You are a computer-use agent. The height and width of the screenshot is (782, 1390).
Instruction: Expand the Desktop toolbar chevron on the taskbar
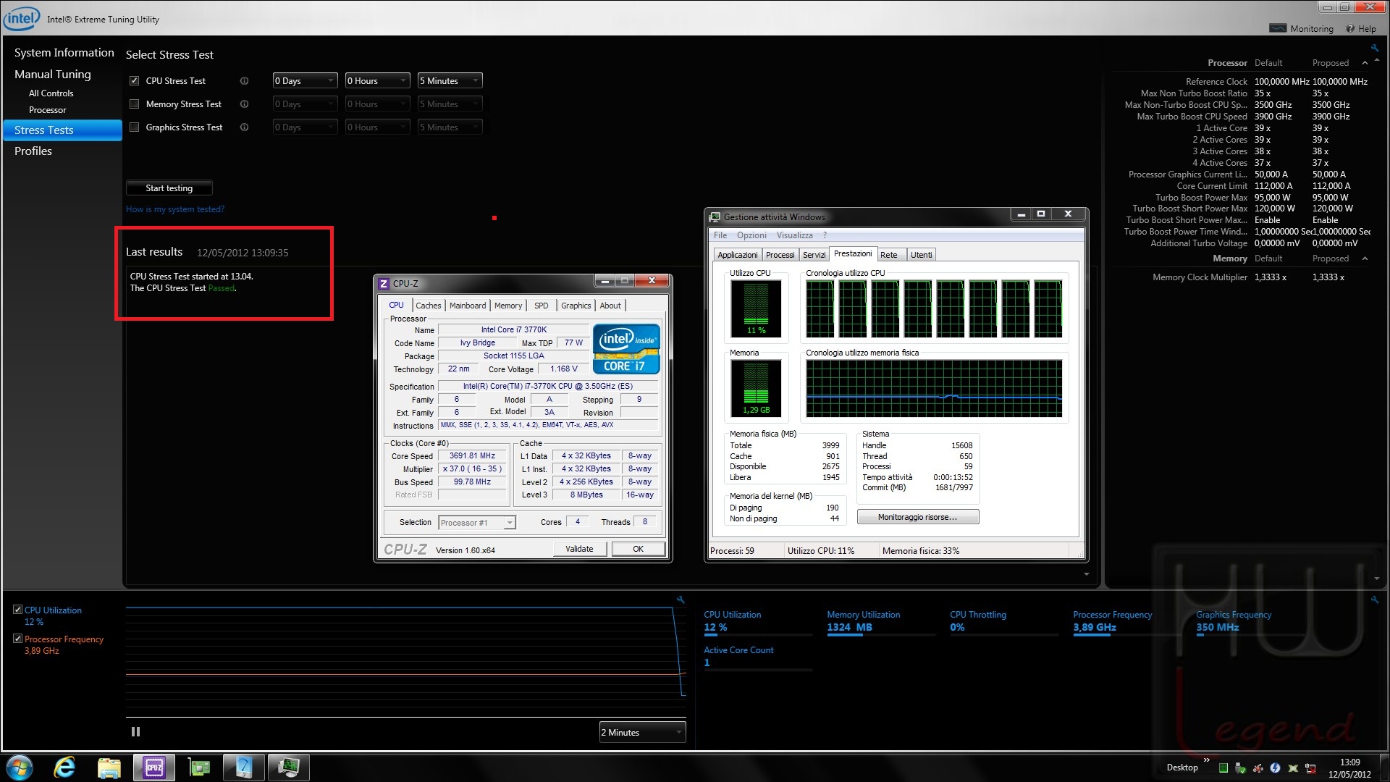[1206, 760]
